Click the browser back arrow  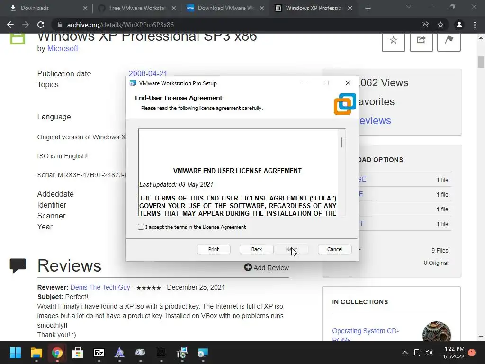10,25
